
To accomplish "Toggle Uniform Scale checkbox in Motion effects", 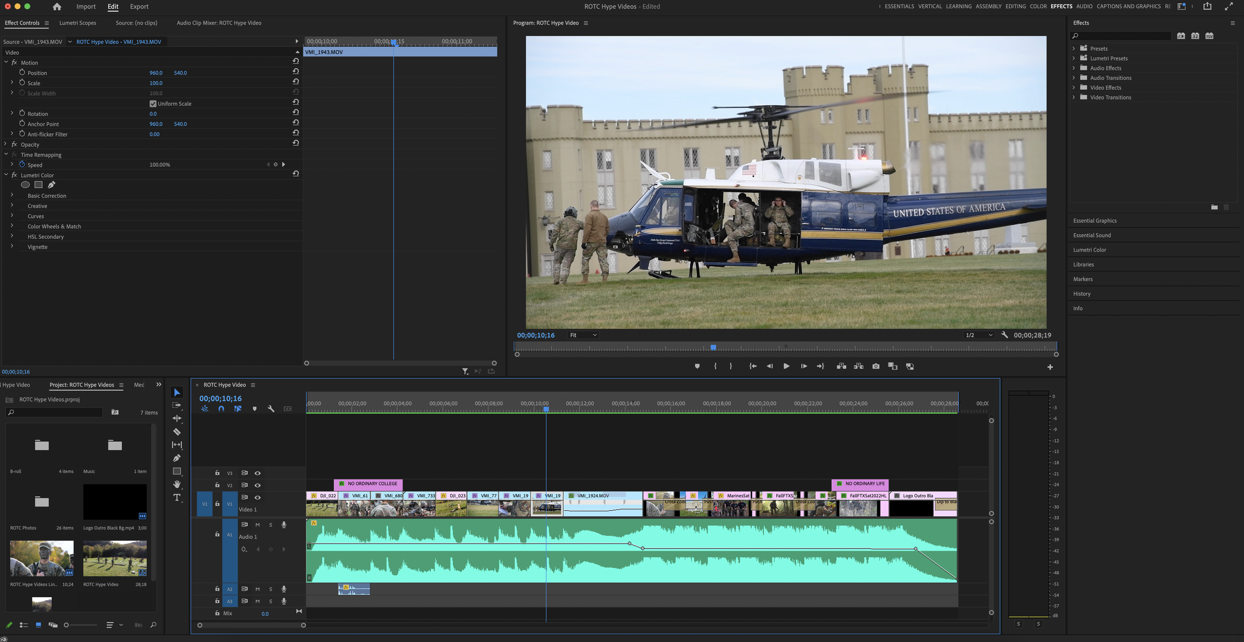I will click(x=153, y=103).
